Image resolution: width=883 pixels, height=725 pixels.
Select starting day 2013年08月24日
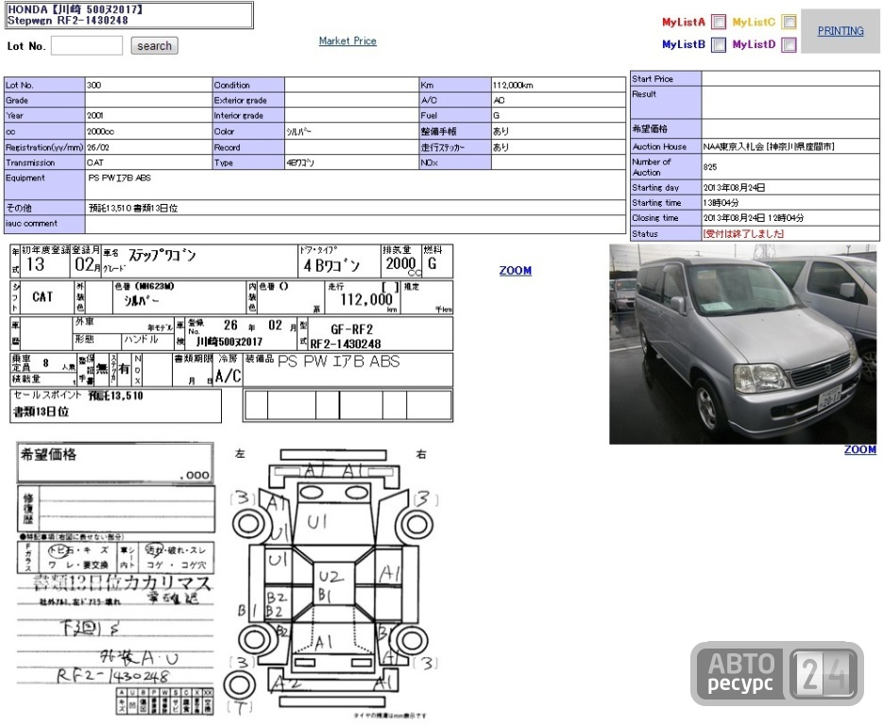(734, 188)
